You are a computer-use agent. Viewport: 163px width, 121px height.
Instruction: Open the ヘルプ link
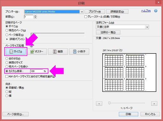point(146,11)
